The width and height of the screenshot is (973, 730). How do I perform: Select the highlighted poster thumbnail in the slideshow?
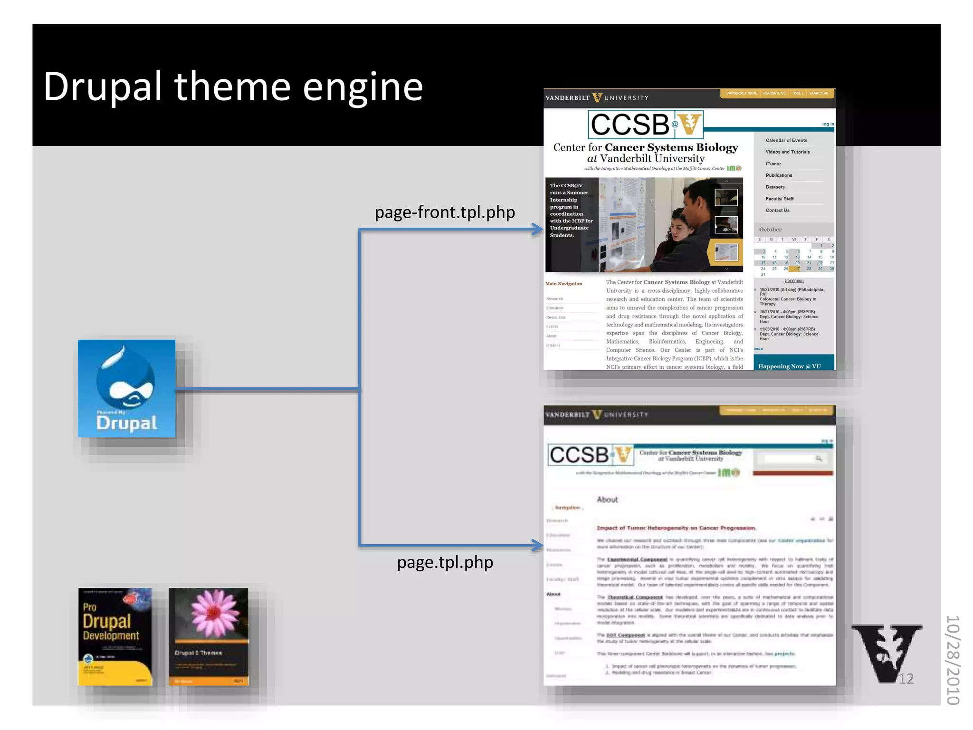[x=726, y=252]
